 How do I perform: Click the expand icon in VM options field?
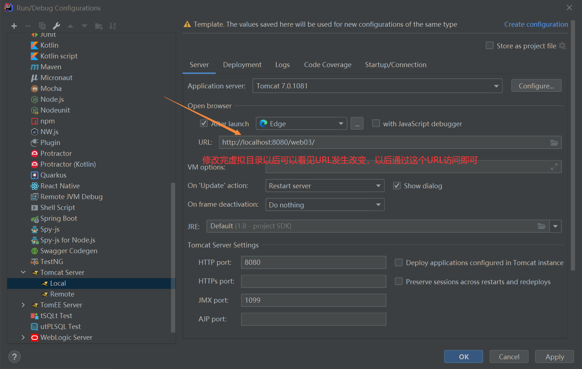554,167
